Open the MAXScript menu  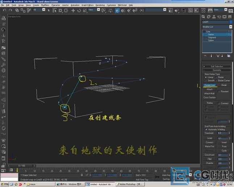pos(122,5)
